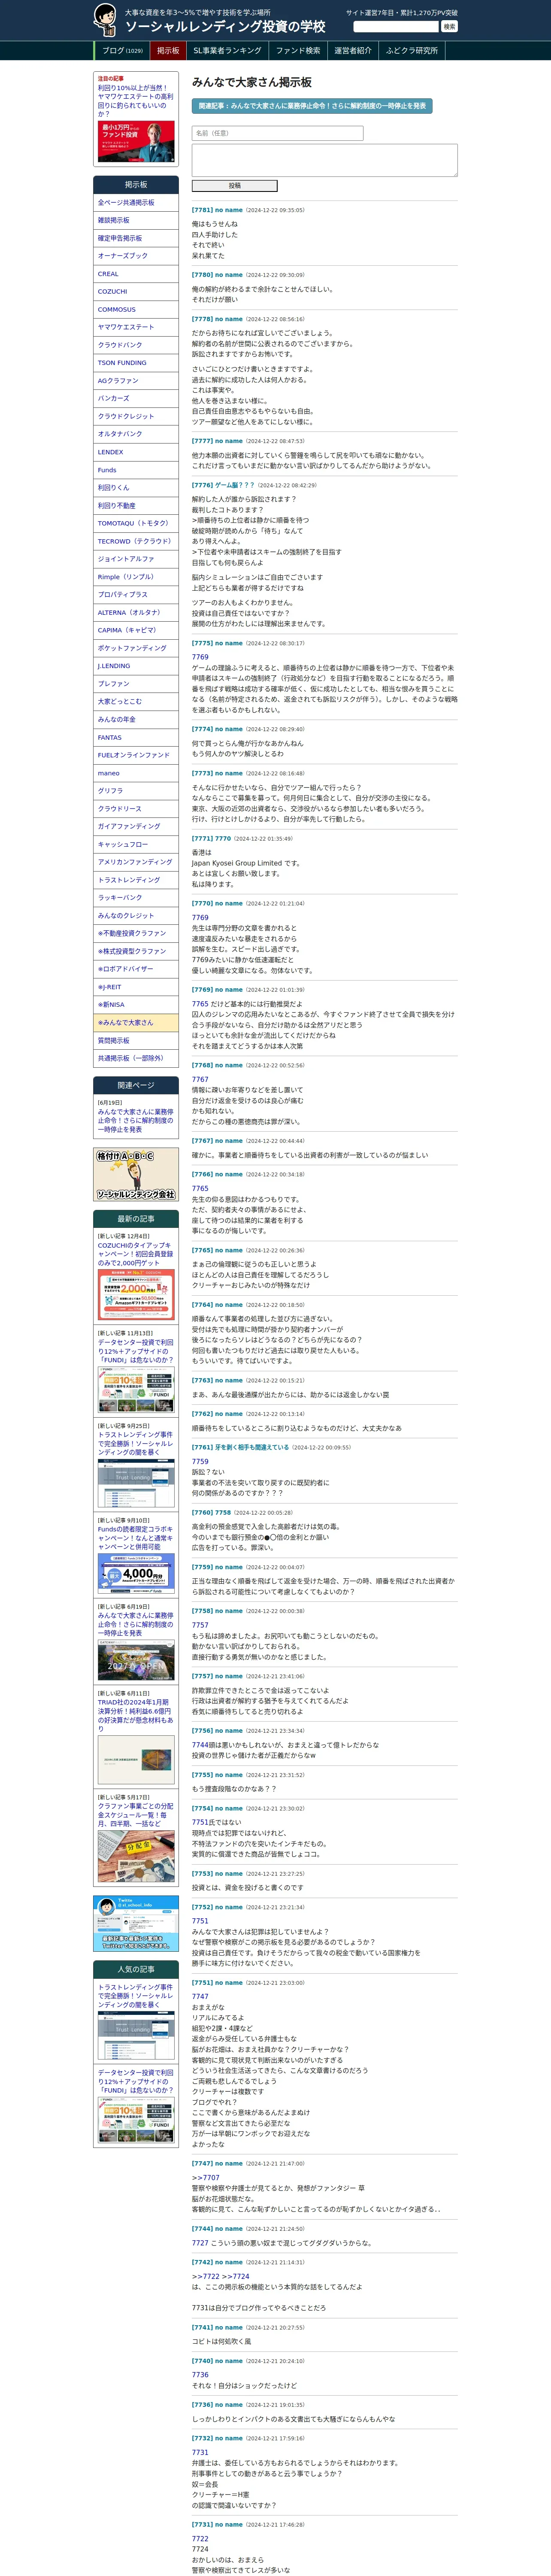The width and height of the screenshot is (551, 2576).
Task: Open Rimple(リンプル) board link
Action: point(136,577)
